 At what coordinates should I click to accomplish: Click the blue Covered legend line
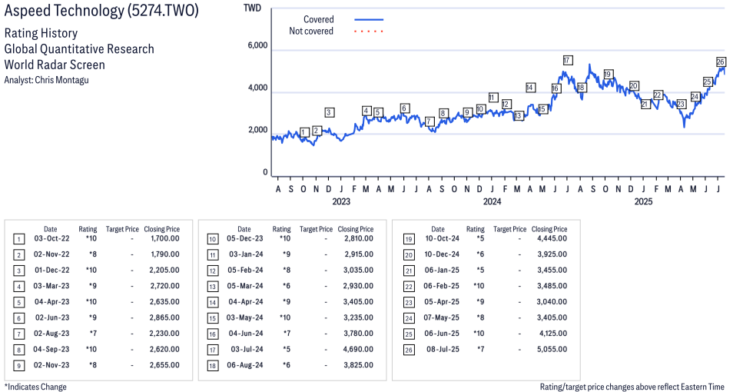pyautogui.click(x=369, y=20)
